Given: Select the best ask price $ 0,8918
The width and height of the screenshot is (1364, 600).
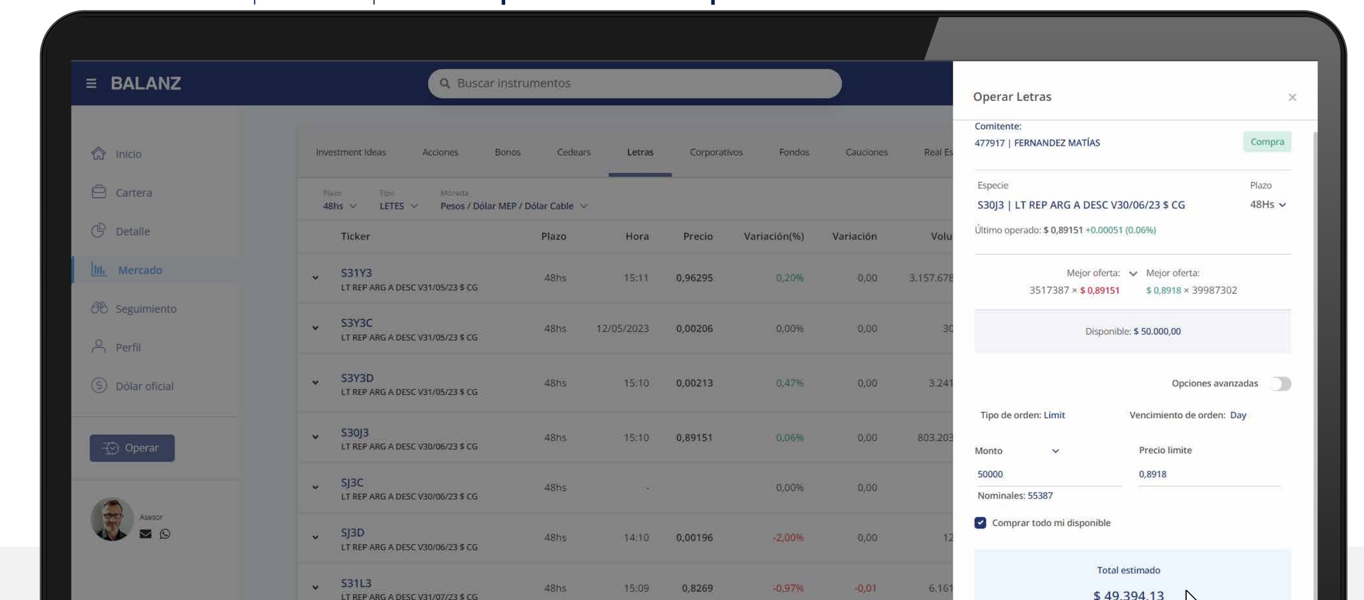Looking at the screenshot, I should tap(1163, 290).
